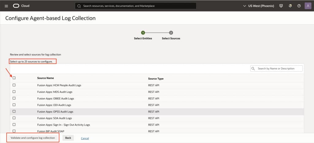Check Fusion Apps: OPSS Audit Logs
Image resolution: width=314 pixels, height=143 pixels.
point(14,111)
